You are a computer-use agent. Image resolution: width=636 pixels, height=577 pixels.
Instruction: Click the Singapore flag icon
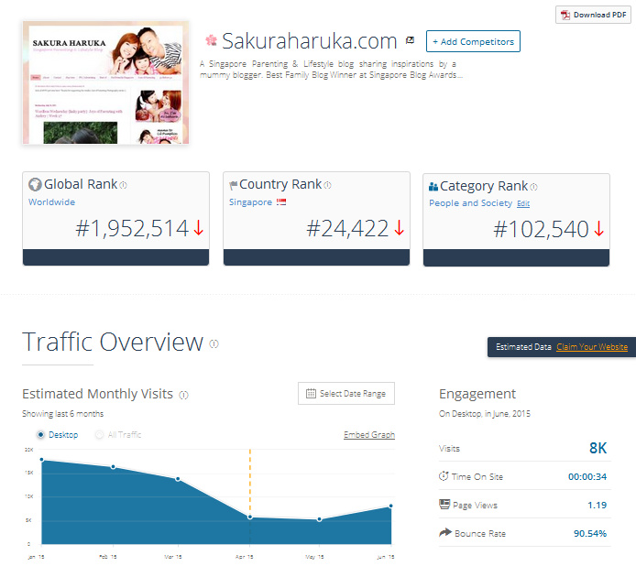[281, 201]
